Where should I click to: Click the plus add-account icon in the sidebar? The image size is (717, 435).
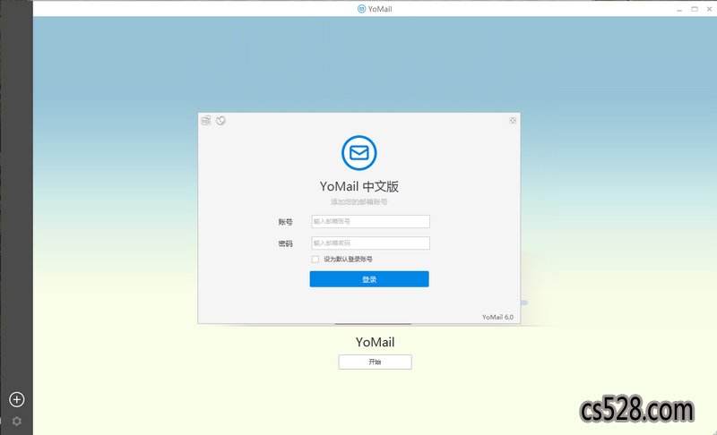tap(17, 399)
